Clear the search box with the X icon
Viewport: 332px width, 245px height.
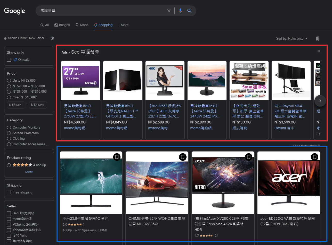(x=169, y=11)
